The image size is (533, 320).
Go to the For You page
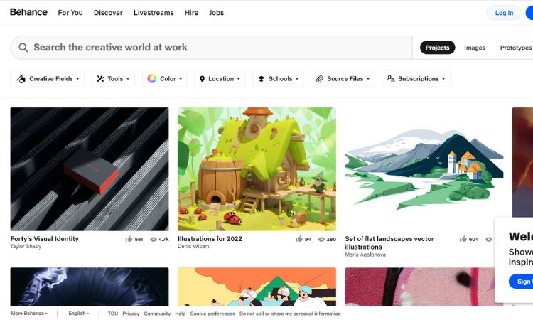70,13
